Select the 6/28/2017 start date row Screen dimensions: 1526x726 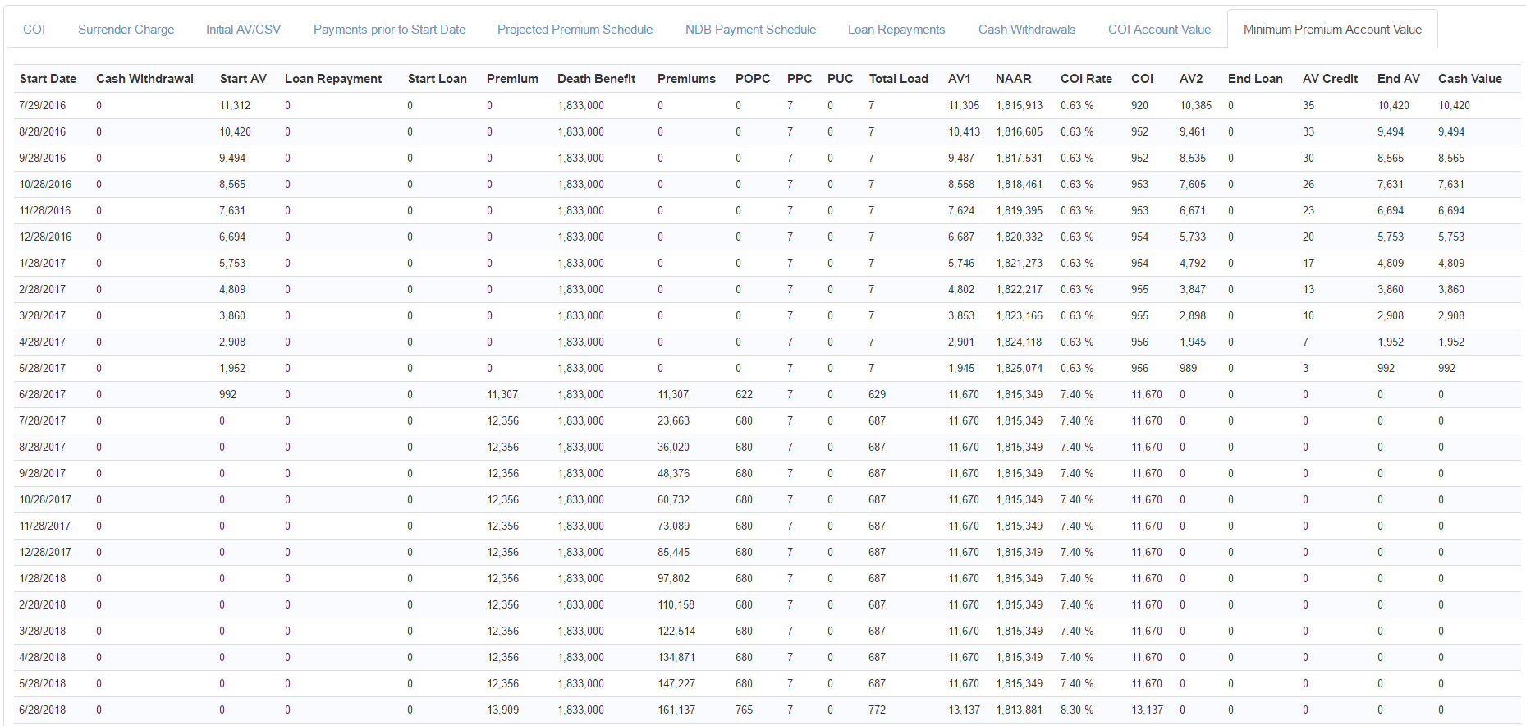(x=43, y=395)
